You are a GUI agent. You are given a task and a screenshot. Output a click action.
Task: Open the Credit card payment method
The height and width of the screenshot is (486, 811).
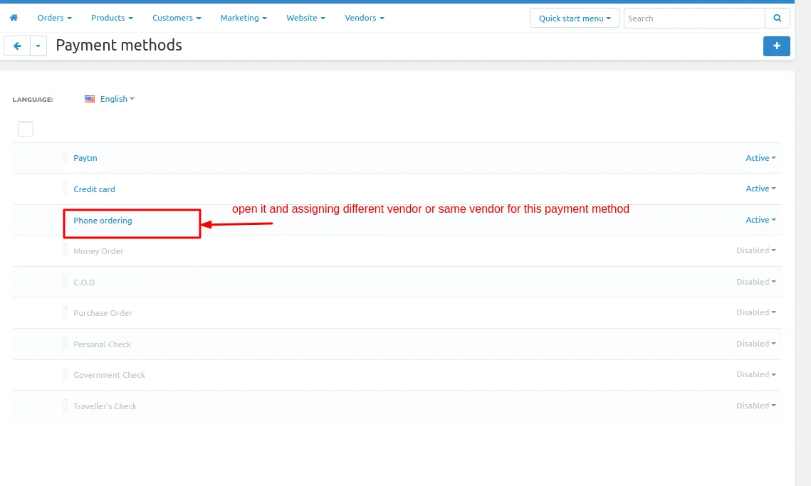coord(94,189)
